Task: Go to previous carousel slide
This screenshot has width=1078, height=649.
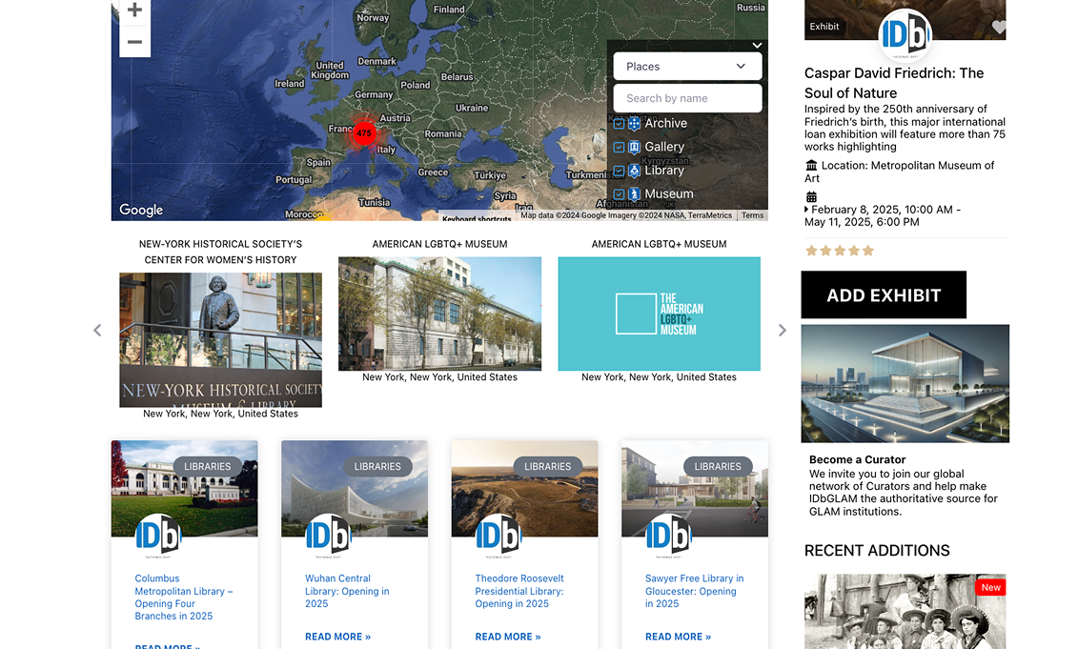Action: [97, 331]
